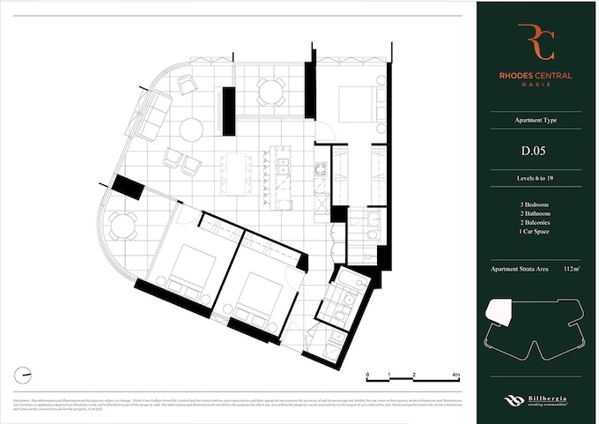Open the building key plan thumbnail
The height and width of the screenshot is (424, 599).
point(535,329)
